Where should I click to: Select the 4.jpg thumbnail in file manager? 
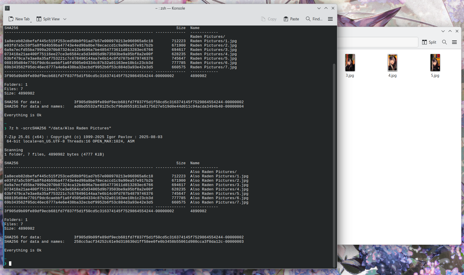click(393, 63)
